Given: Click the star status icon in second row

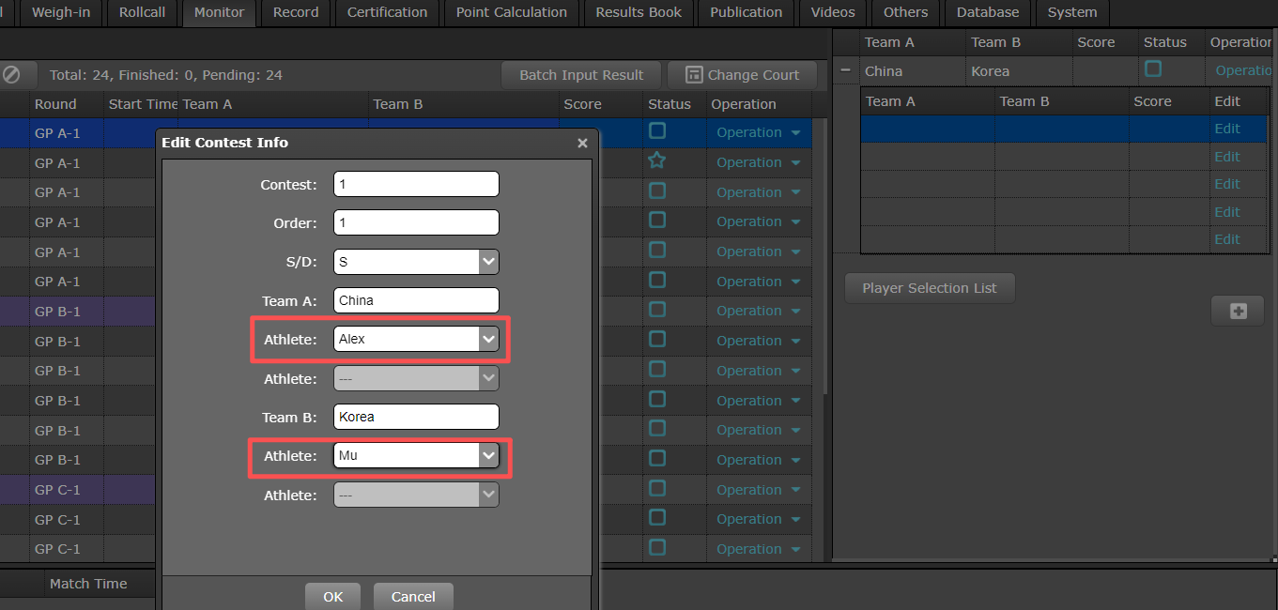Looking at the screenshot, I should (x=657, y=161).
